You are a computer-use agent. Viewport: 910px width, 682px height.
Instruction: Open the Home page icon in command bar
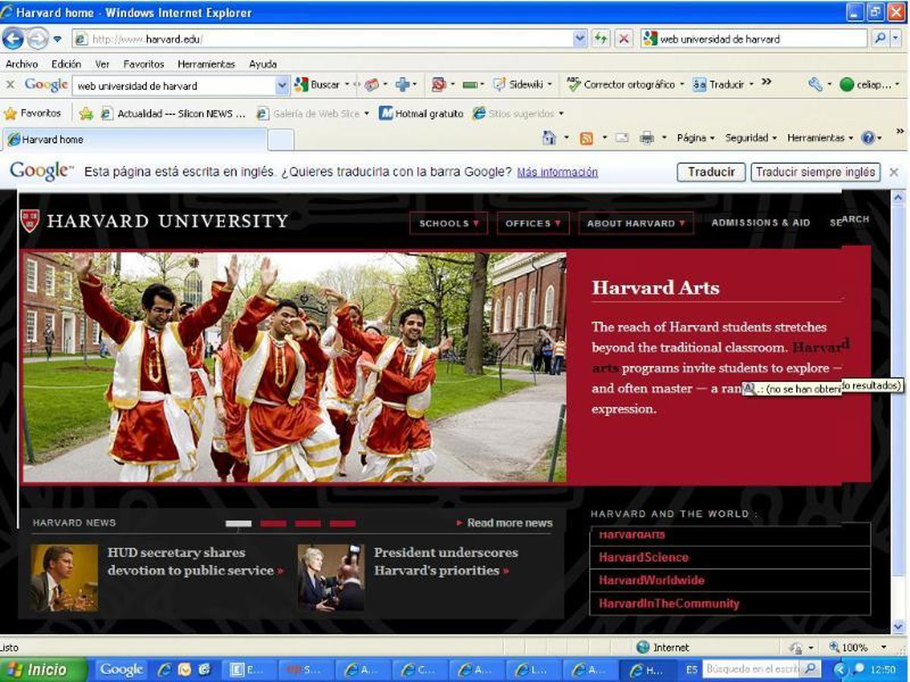[549, 138]
